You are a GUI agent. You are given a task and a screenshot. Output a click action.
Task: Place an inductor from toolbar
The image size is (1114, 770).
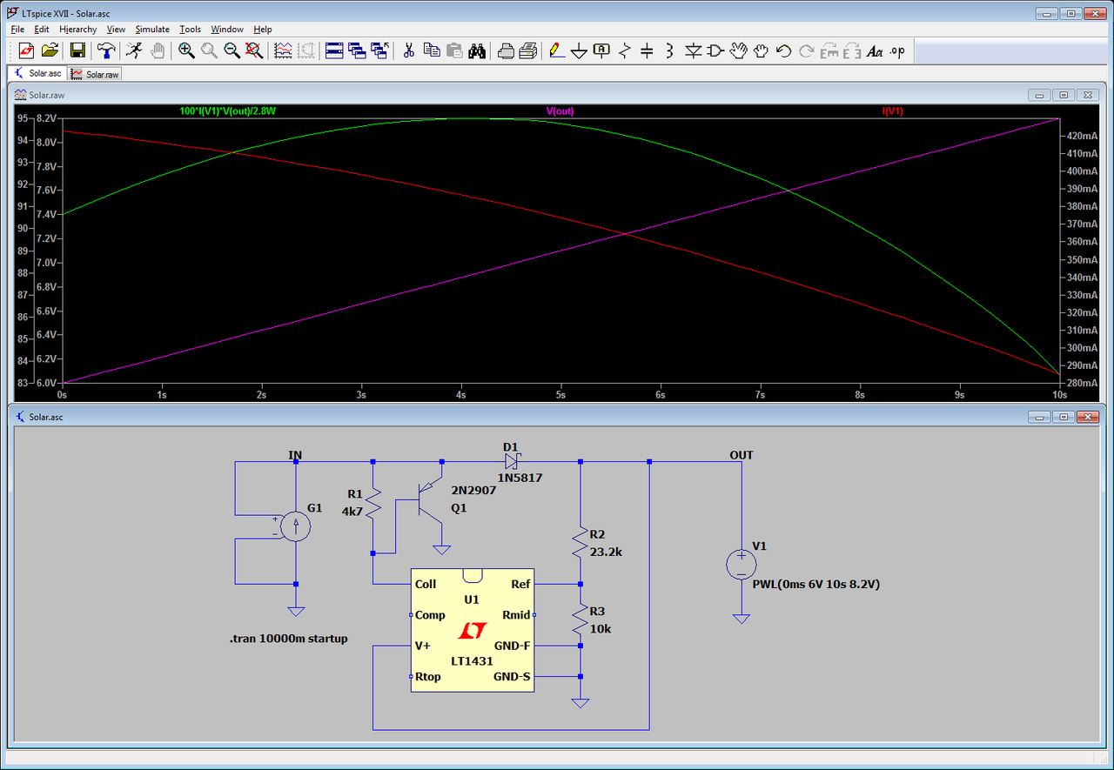tap(670, 50)
